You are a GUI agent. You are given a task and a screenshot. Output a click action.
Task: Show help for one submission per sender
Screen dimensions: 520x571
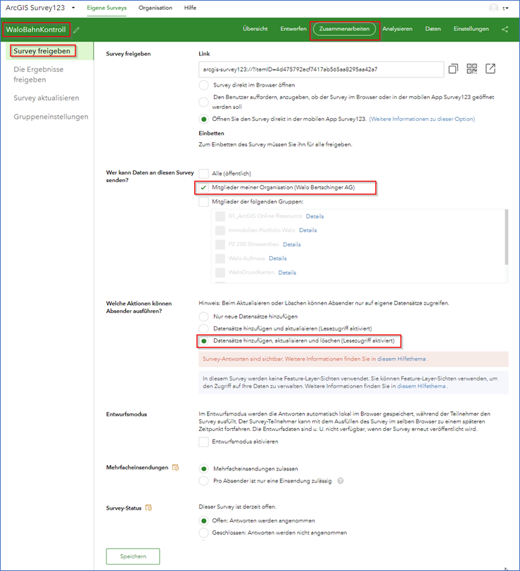[341, 481]
